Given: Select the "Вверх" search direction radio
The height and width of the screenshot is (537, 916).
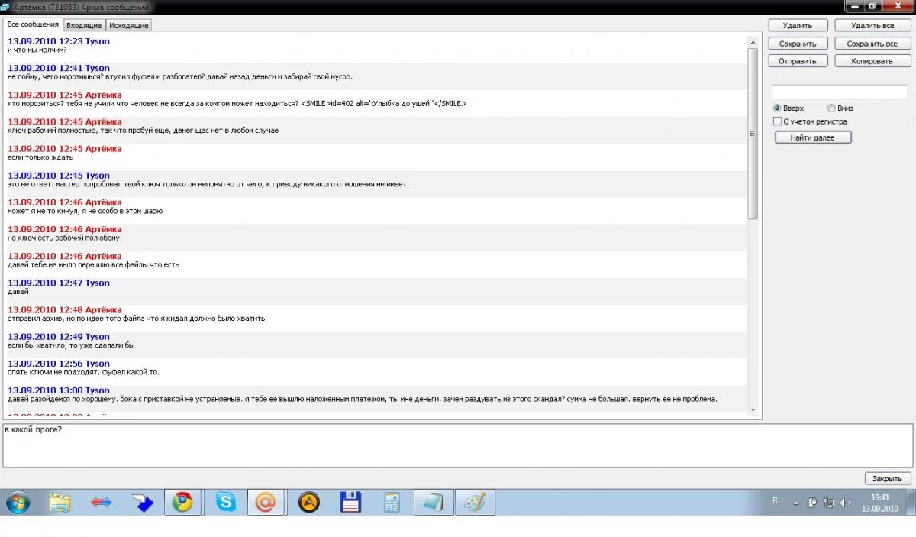Looking at the screenshot, I should pyautogui.click(x=777, y=108).
